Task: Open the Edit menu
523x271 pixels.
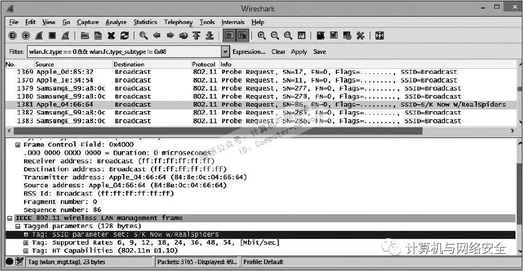Action: pos(30,22)
